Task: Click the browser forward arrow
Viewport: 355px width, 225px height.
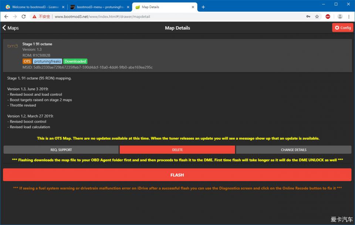Action: pos(15,17)
